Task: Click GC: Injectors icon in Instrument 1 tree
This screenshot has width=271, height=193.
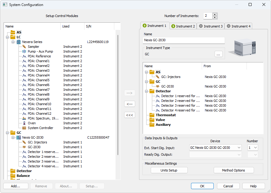Action: (x=158, y=77)
